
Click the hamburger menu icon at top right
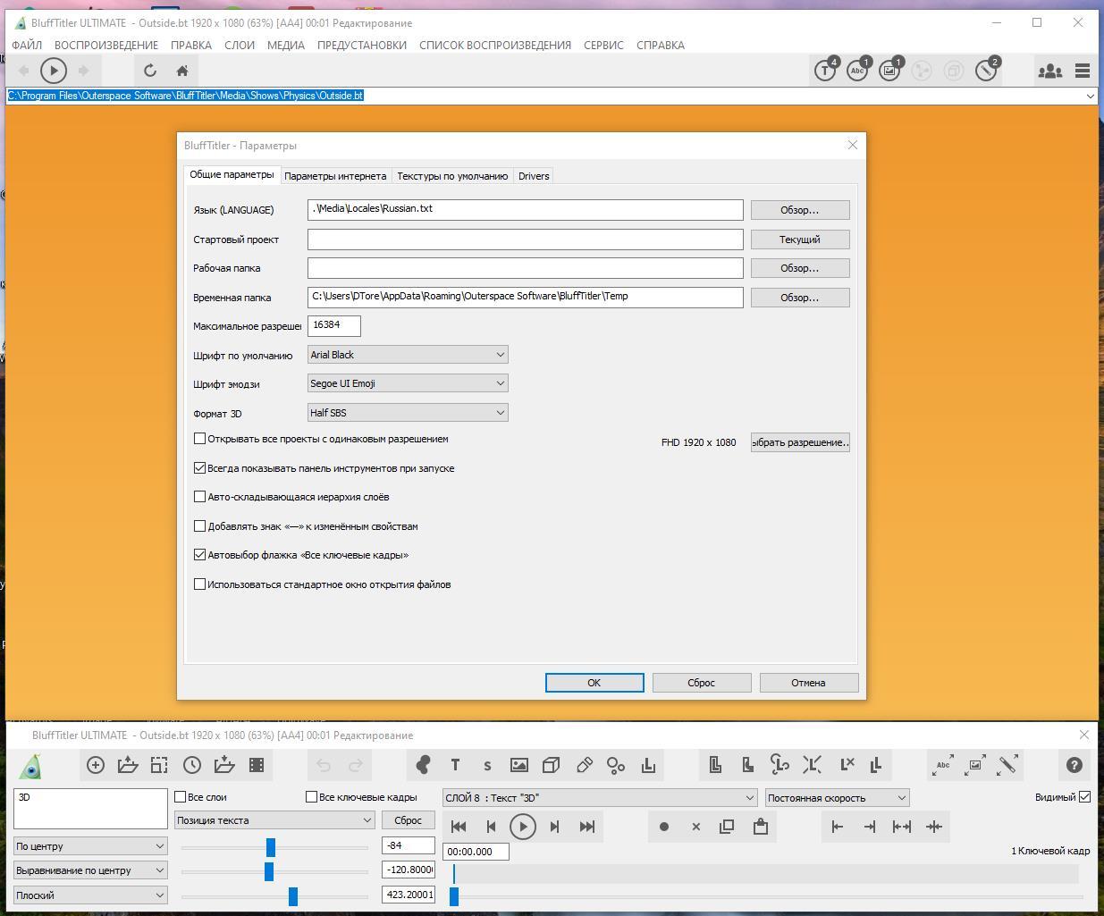pyautogui.click(x=1083, y=71)
